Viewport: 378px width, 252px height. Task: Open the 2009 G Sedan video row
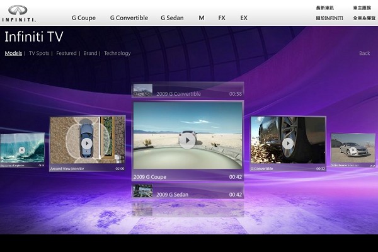(187, 194)
